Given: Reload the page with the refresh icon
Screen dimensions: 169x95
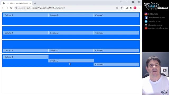Looking at the screenshot, I should [11, 8].
